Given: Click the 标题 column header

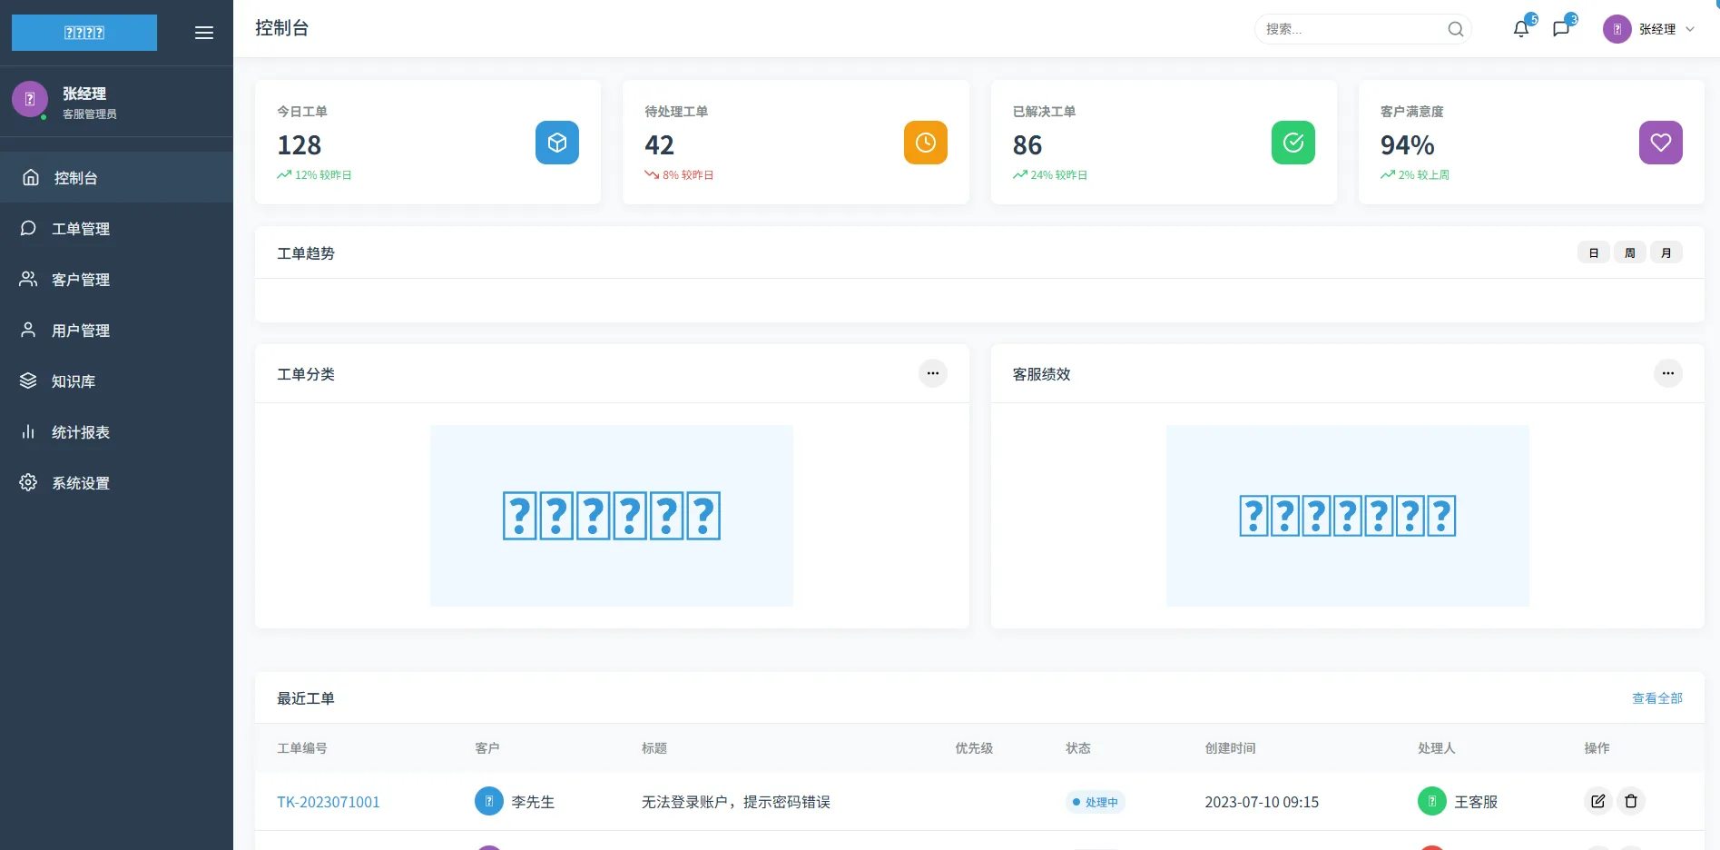Looking at the screenshot, I should (654, 748).
